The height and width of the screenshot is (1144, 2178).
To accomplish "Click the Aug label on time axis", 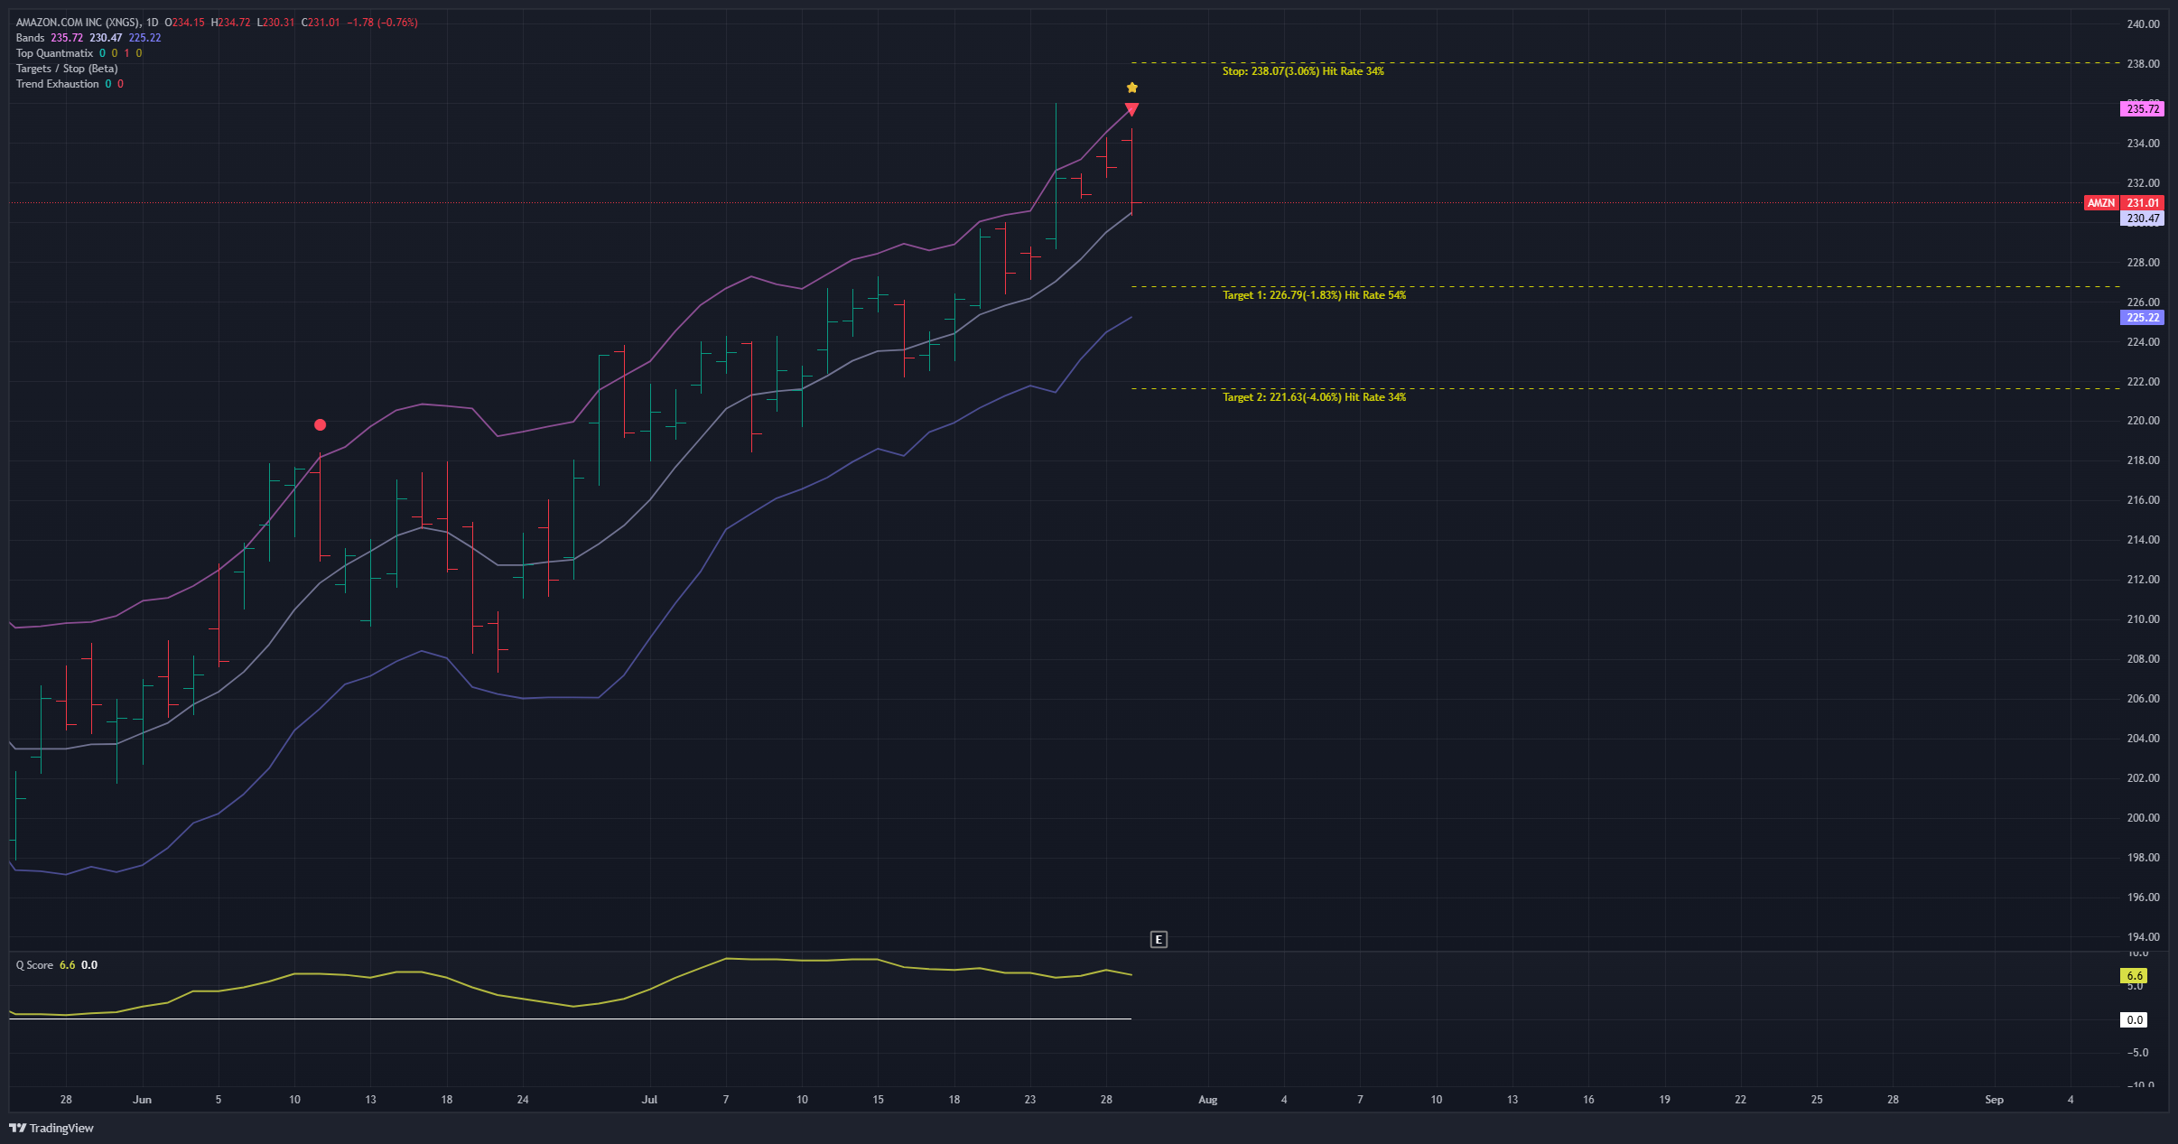I will click(x=1207, y=1100).
